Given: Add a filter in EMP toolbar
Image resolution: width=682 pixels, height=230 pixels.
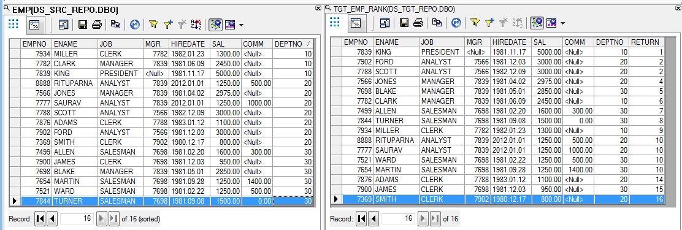Looking at the screenshot, I should pyautogui.click(x=168, y=25).
